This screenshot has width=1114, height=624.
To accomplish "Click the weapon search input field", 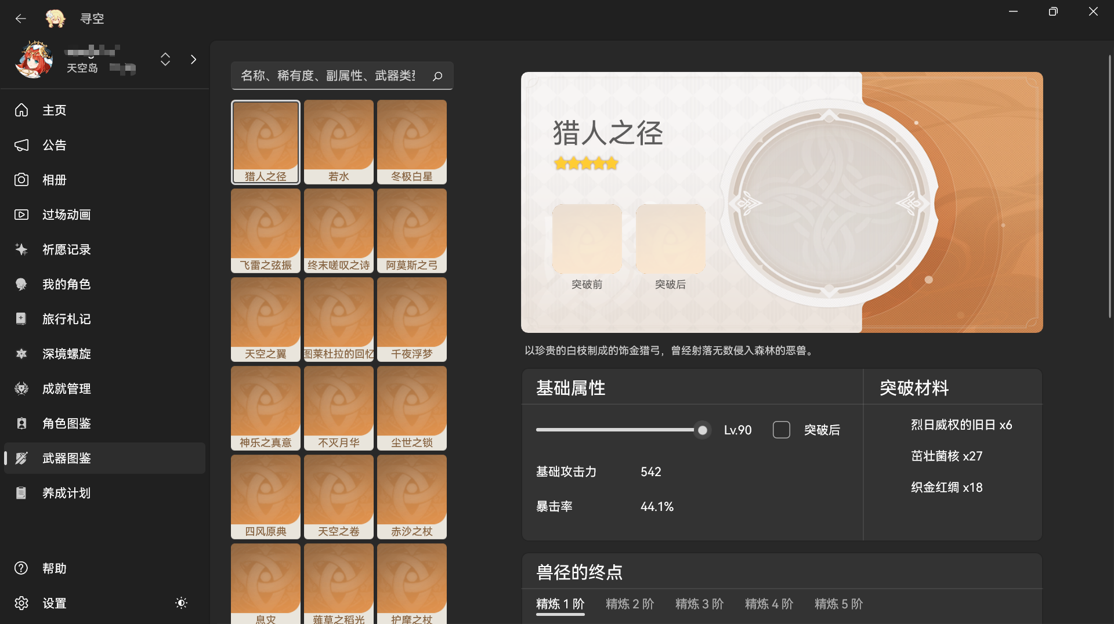I will click(x=342, y=76).
